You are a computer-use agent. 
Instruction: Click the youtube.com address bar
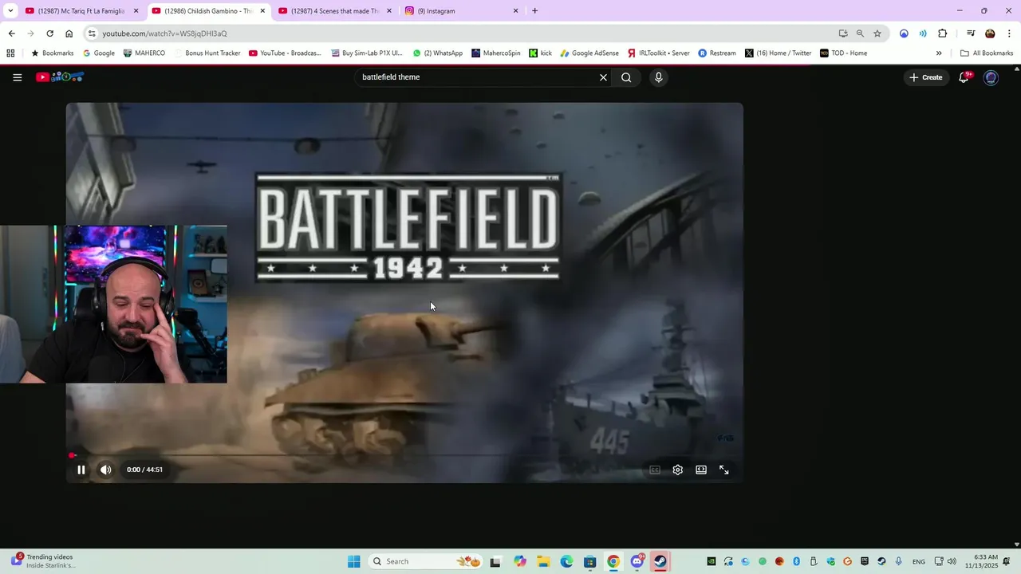coord(463,33)
